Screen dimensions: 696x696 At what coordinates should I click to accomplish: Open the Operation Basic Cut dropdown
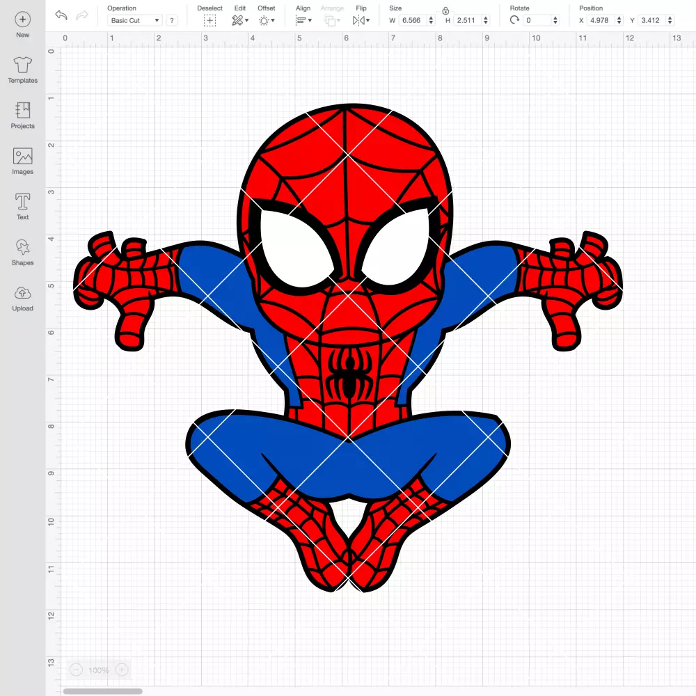coord(135,20)
